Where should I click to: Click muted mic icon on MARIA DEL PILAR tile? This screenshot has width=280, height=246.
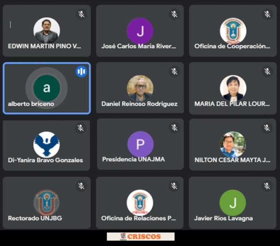(267, 71)
